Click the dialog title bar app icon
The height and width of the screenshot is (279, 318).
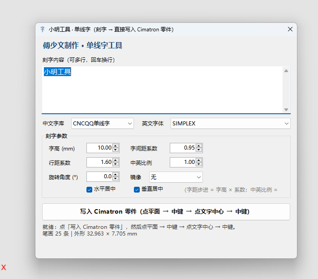[43, 30]
